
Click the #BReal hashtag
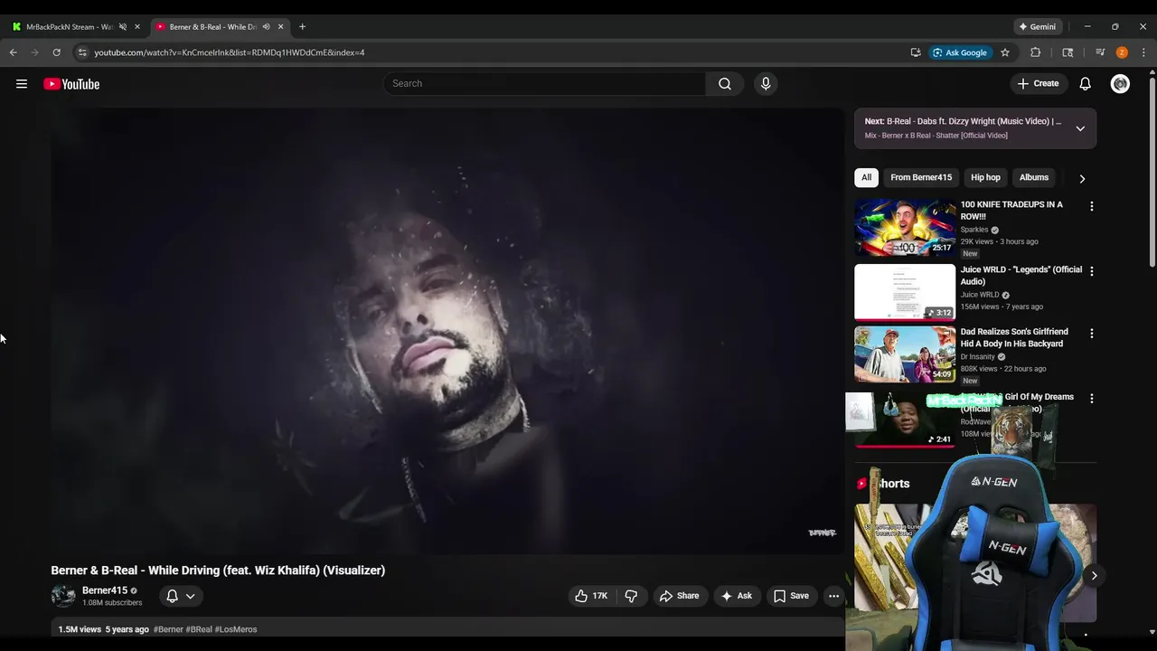(x=199, y=629)
